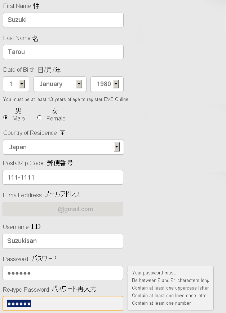The height and width of the screenshot is (313, 226).
Task: Click the Last Name field containing Tarou
Action: pos(63,52)
